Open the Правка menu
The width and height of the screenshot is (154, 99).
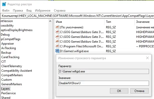tap(18, 11)
